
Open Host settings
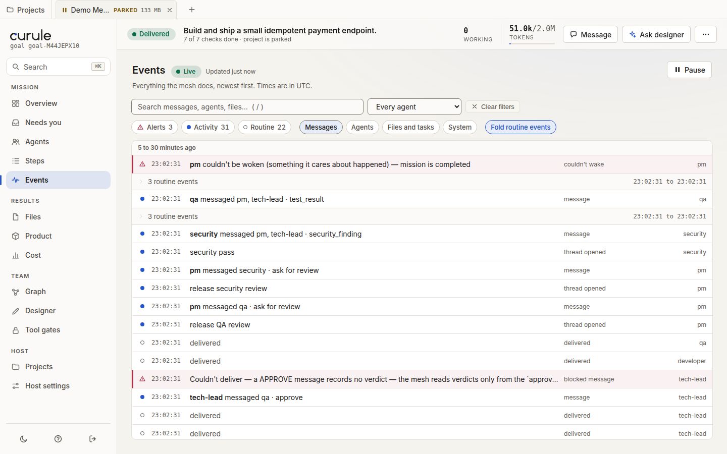coord(58,386)
